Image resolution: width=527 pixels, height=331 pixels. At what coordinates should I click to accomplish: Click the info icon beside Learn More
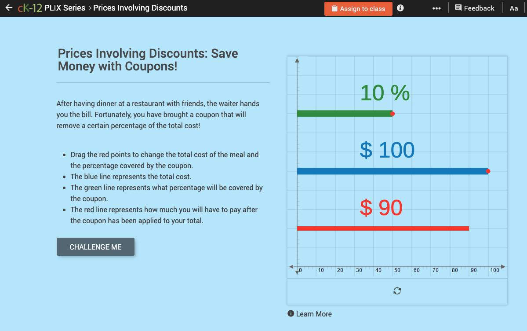pyautogui.click(x=291, y=314)
